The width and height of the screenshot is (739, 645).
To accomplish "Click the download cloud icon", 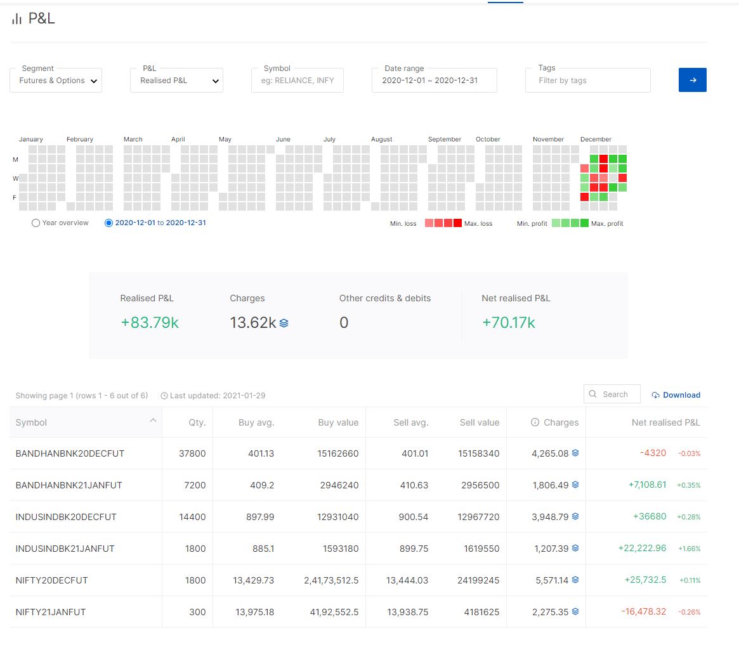I will 655,395.
